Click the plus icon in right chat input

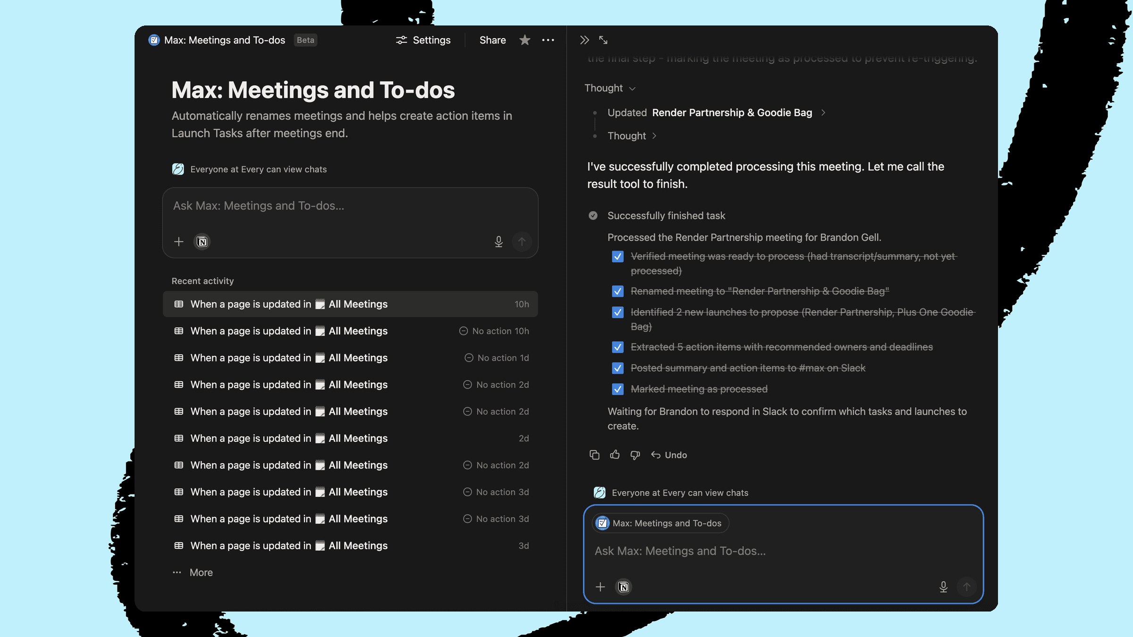pos(600,587)
